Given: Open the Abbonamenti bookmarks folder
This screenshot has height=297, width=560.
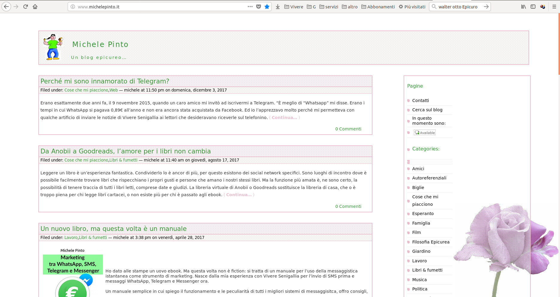Looking at the screenshot, I should 378,7.
